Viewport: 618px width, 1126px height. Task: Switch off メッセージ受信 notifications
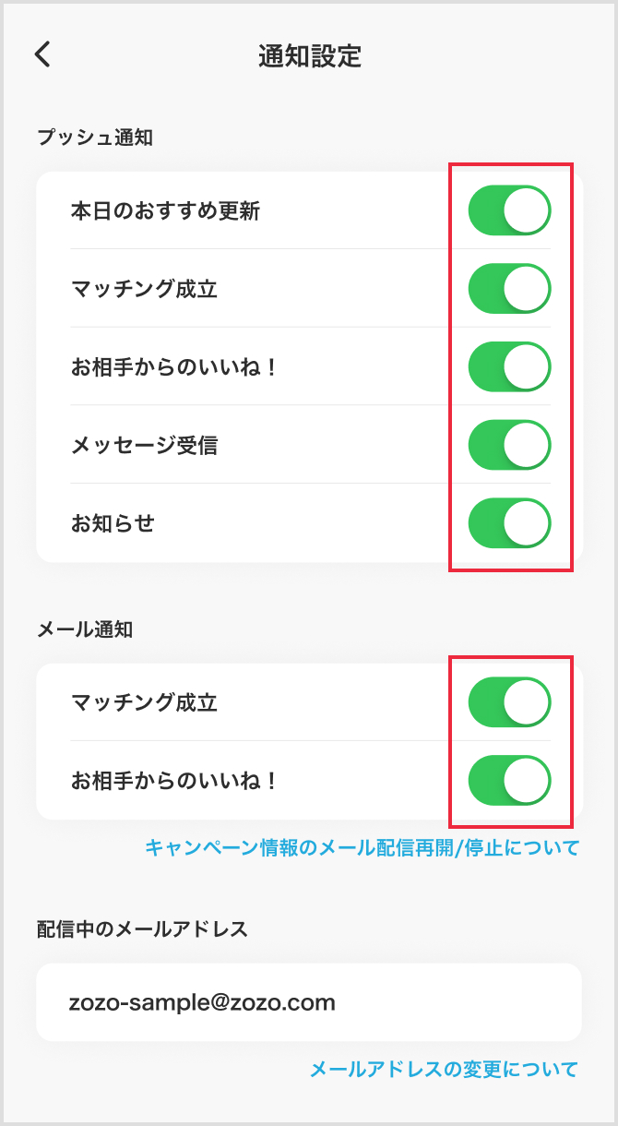[x=508, y=445]
